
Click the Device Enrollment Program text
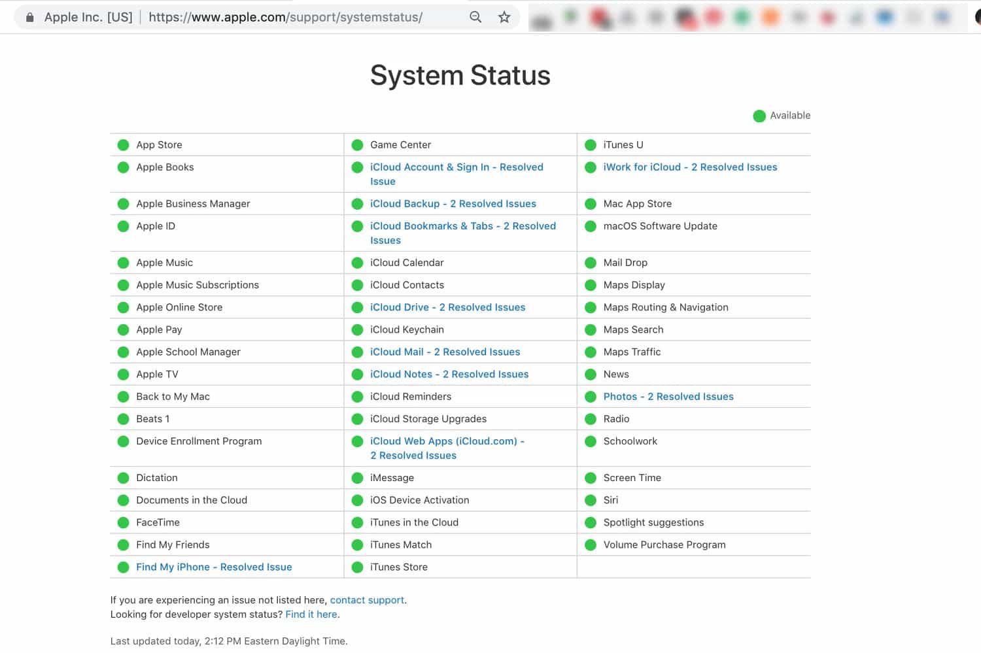[199, 441]
